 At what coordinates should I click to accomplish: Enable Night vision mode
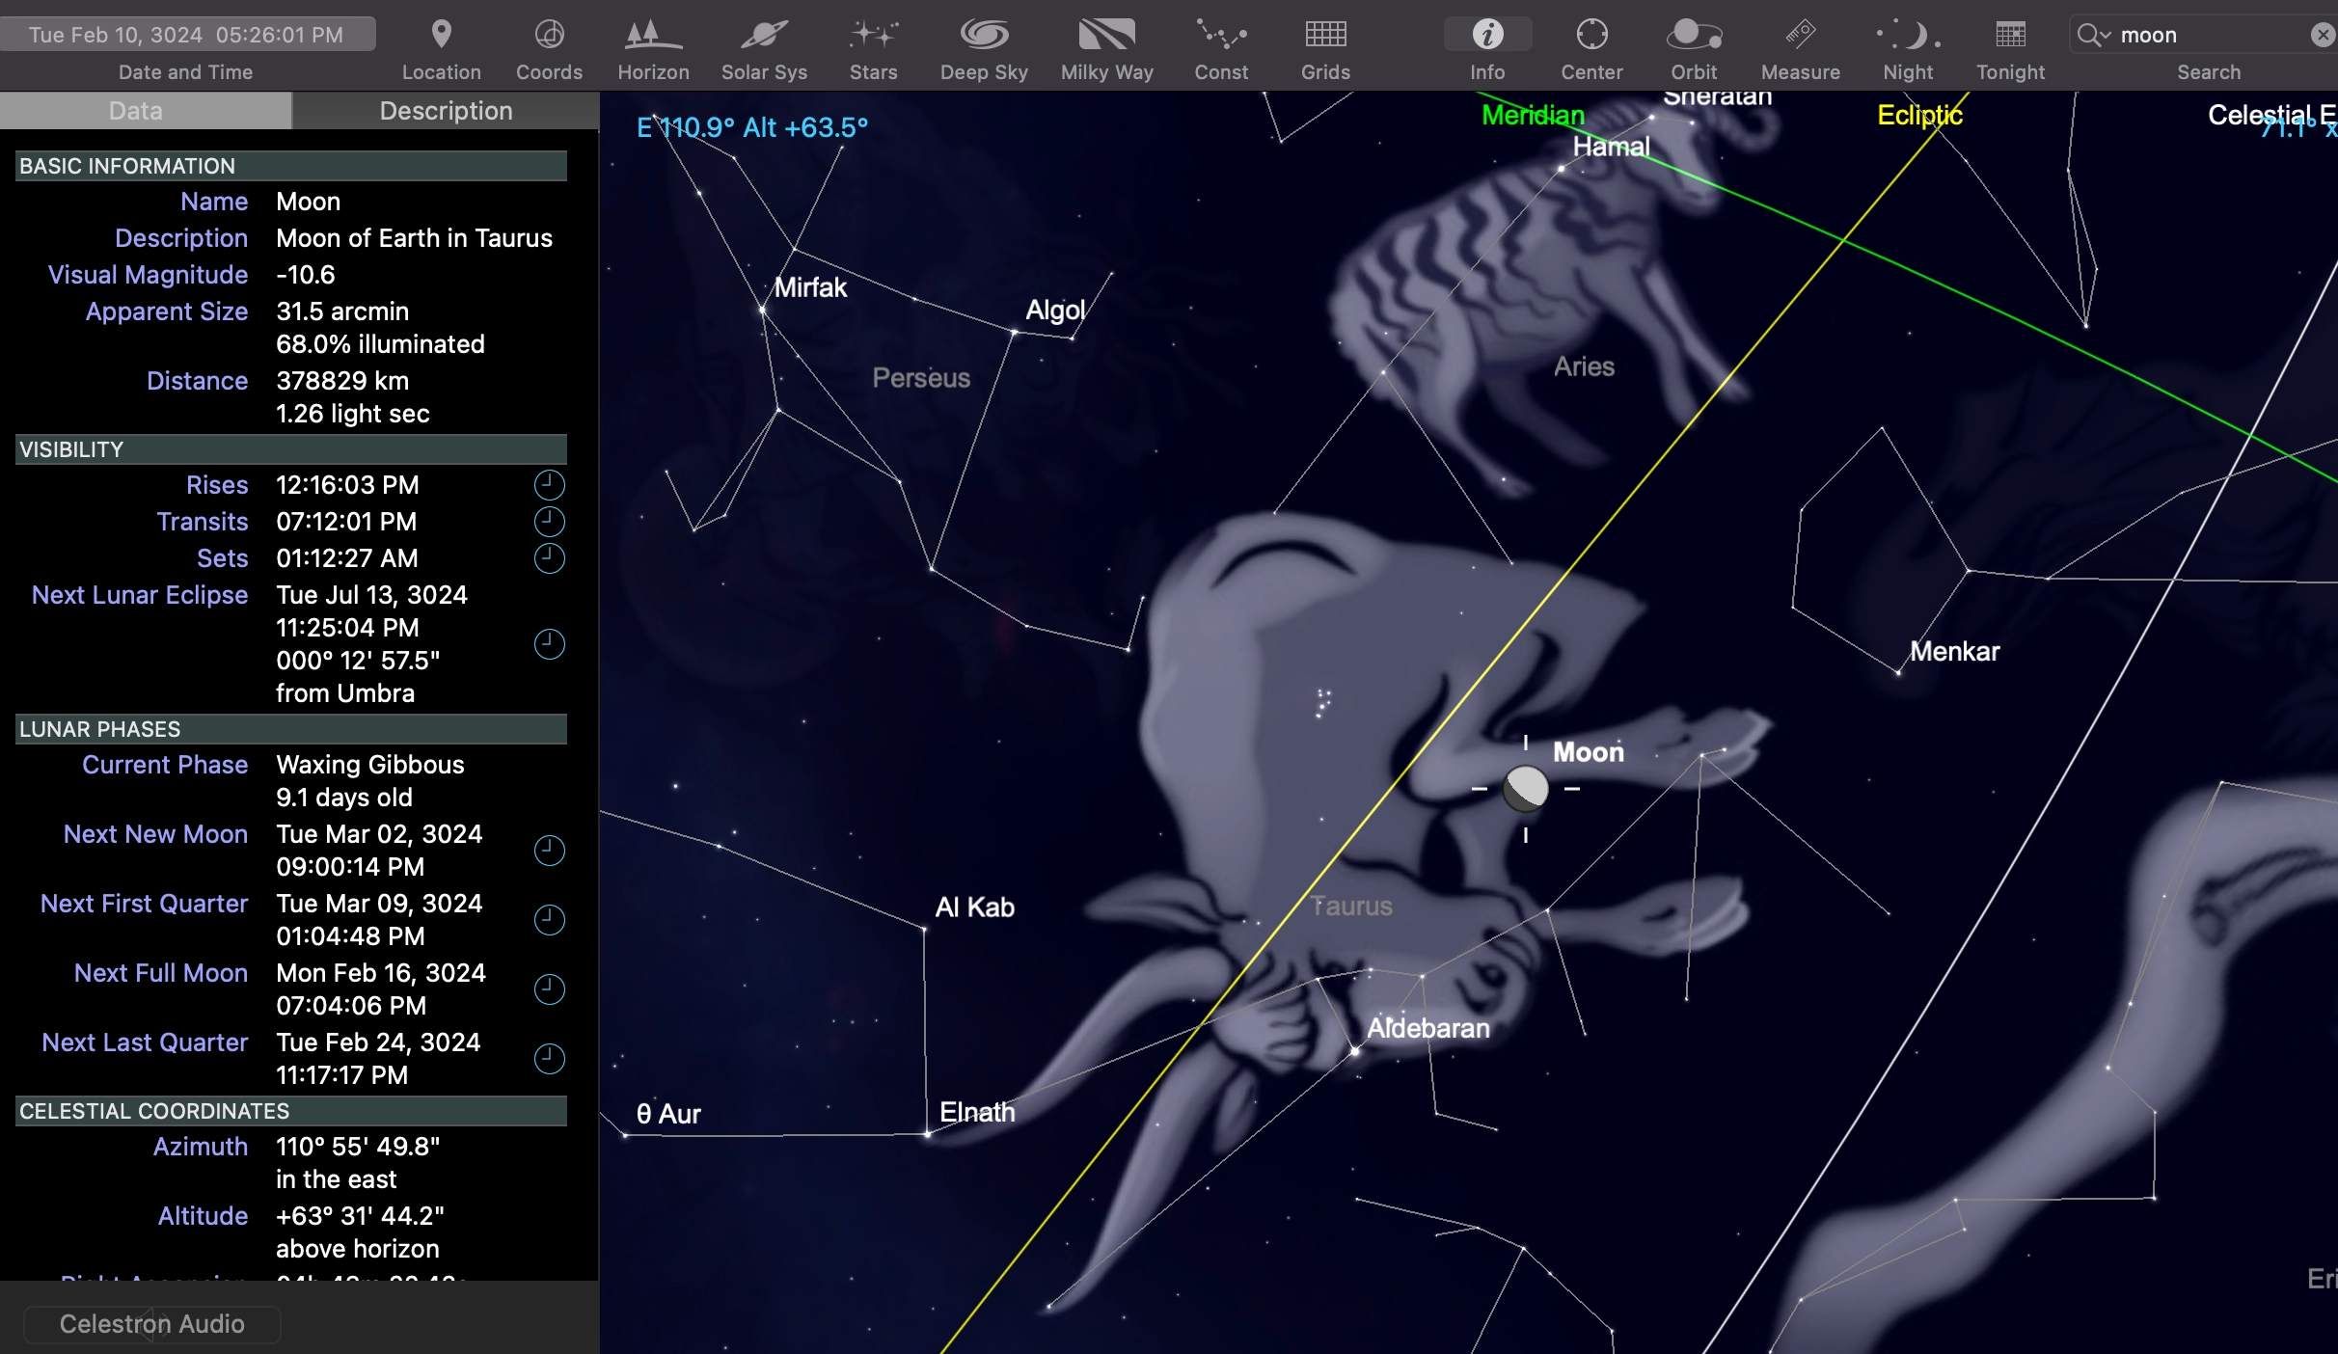pyautogui.click(x=1908, y=36)
